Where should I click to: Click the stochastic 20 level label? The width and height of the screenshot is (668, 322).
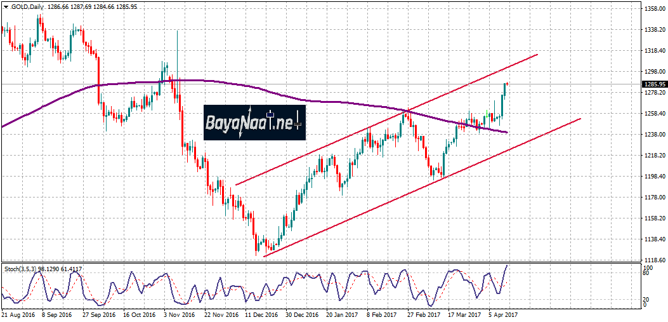(x=646, y=299)
